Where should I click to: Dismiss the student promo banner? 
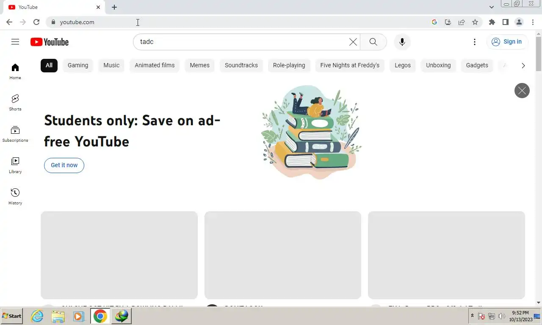point(522,91)
